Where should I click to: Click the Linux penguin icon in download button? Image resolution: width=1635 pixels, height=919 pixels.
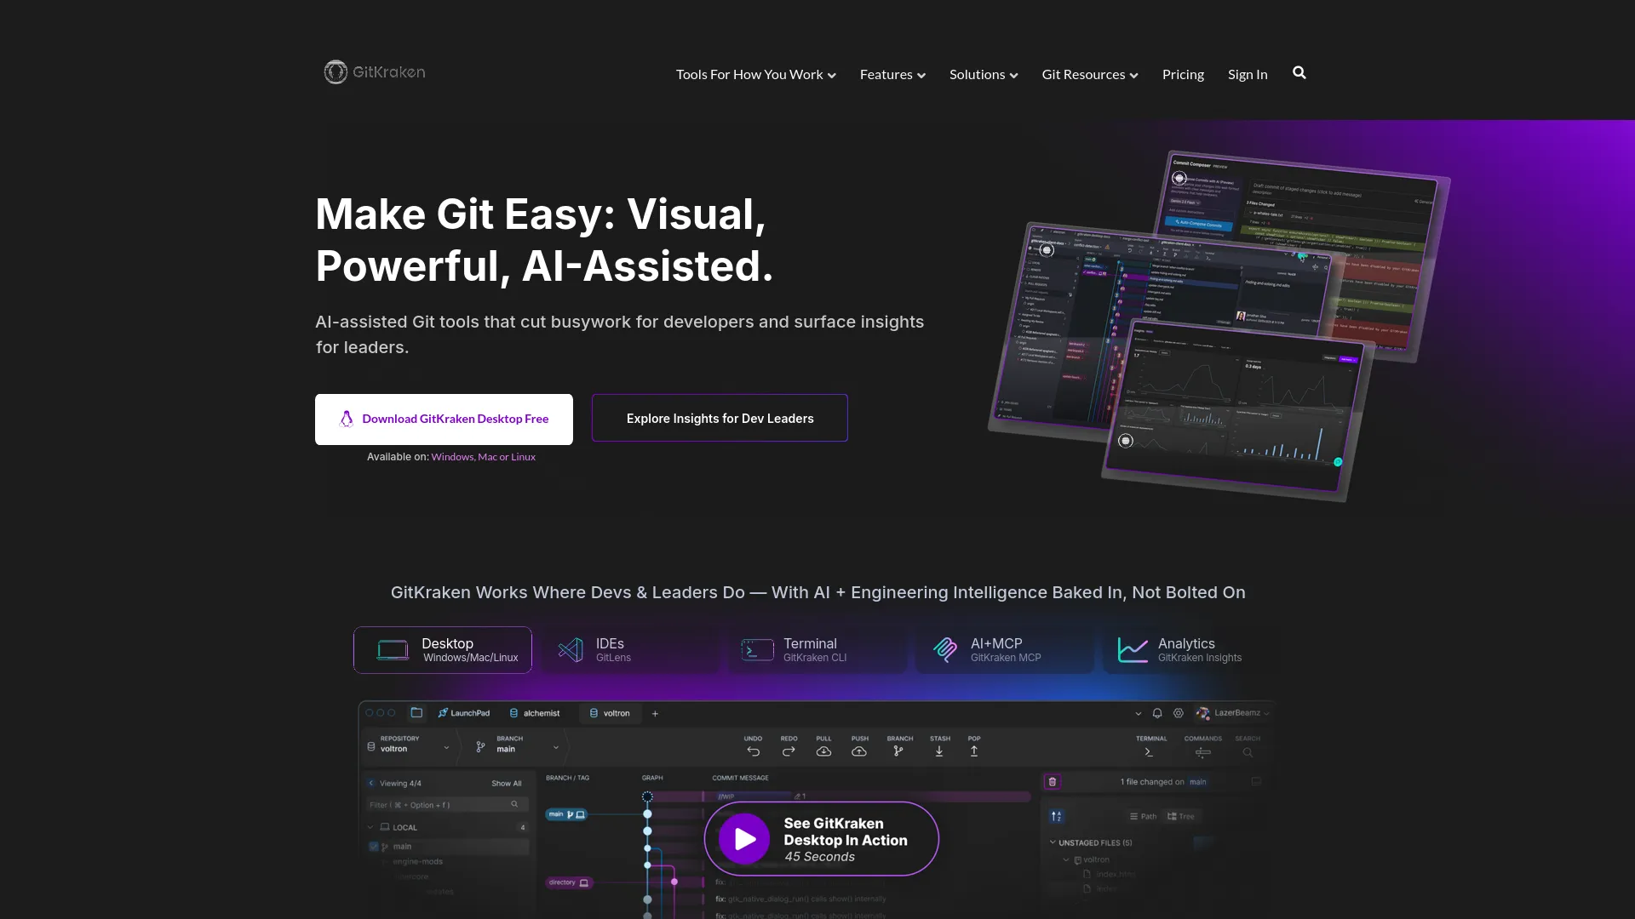(347, 419)
